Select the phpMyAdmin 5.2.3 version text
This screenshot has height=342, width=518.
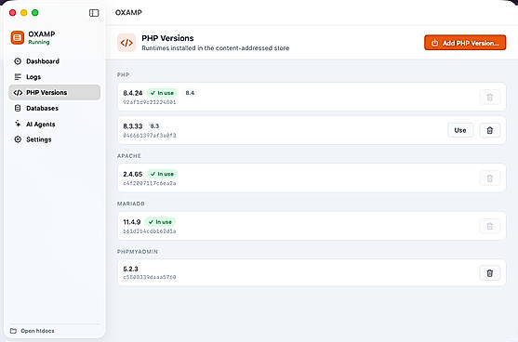point(130,269)
